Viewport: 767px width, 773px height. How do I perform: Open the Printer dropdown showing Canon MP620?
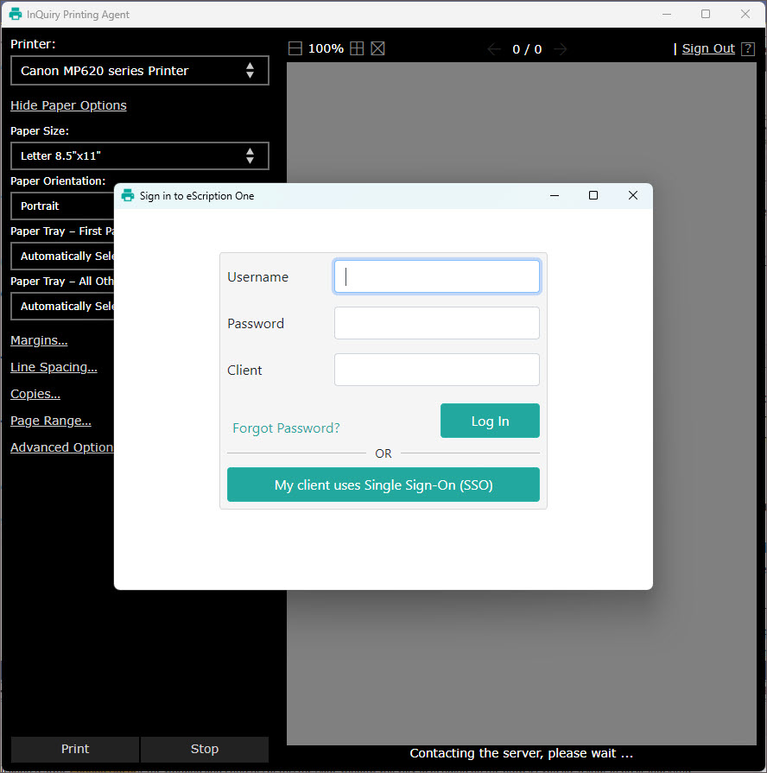[139, 71]
